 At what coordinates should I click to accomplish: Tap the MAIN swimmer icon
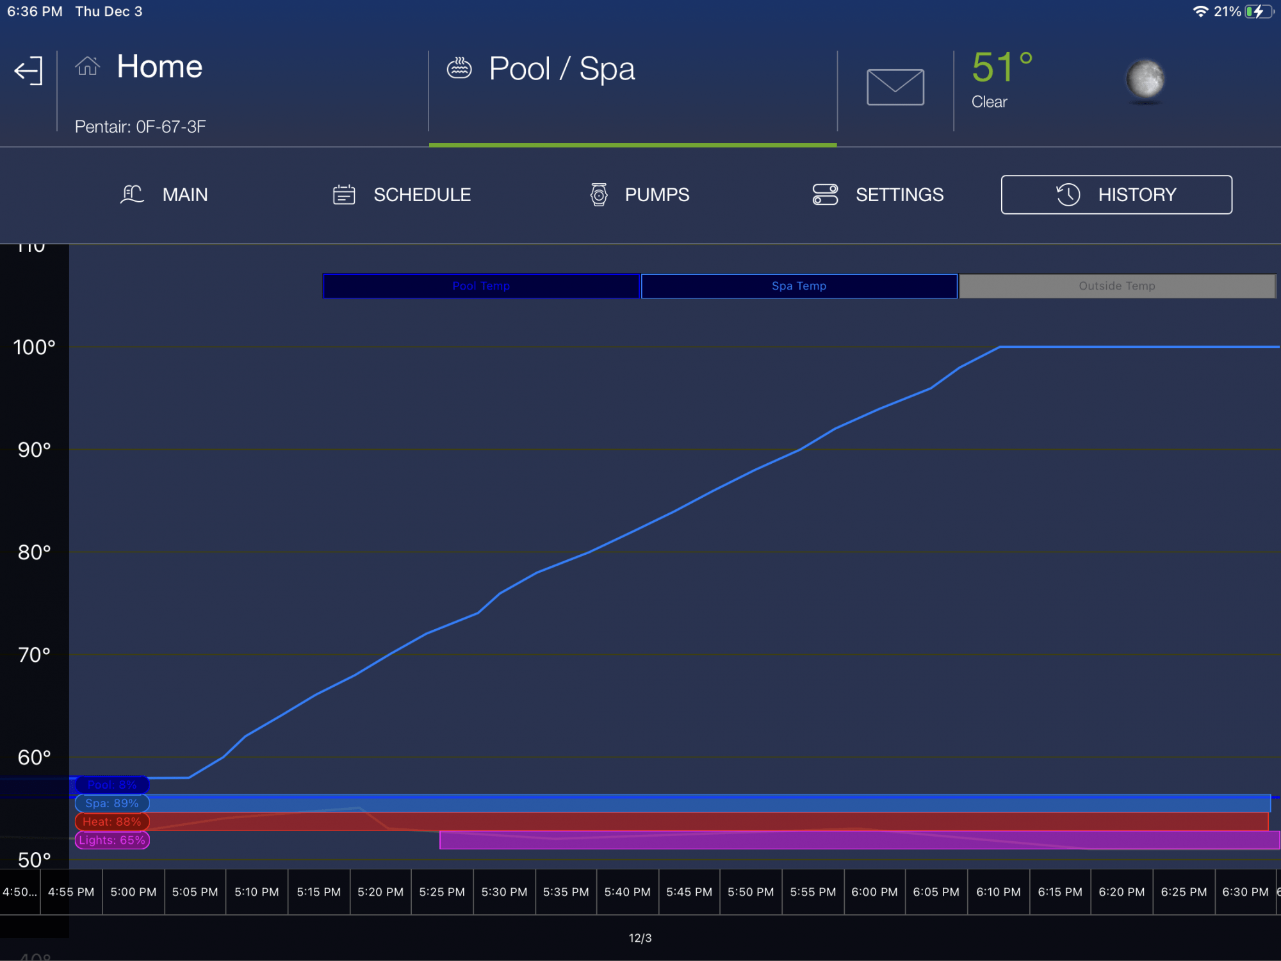(x=132, y=194)
